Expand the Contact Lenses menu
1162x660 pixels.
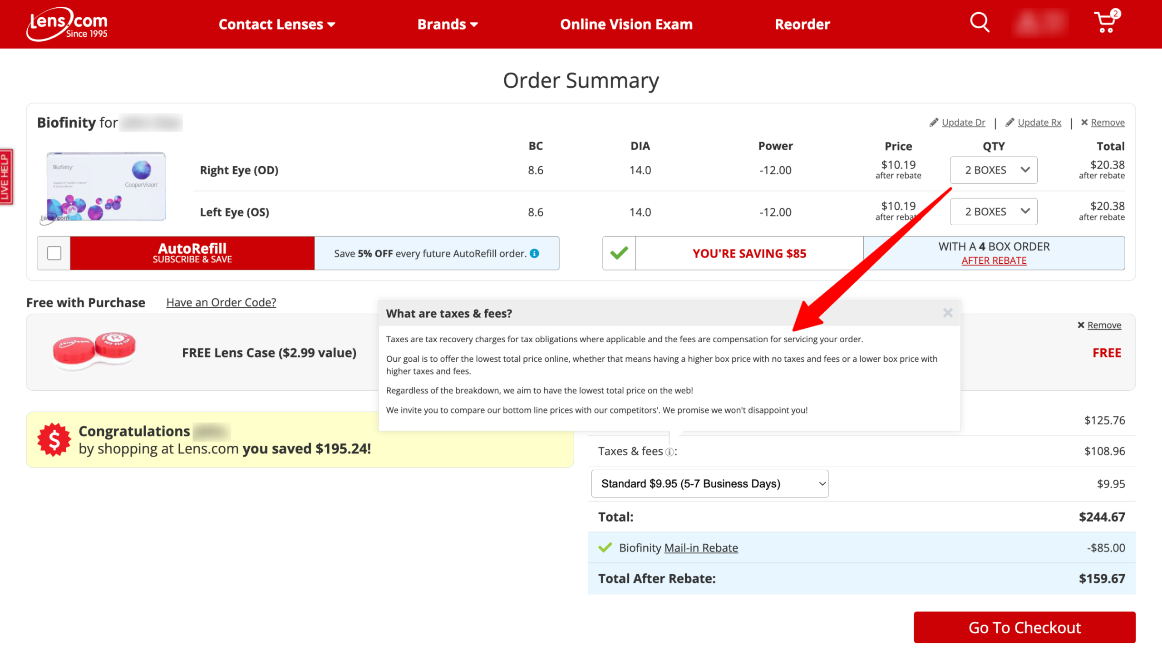click(x=277, y=24)
